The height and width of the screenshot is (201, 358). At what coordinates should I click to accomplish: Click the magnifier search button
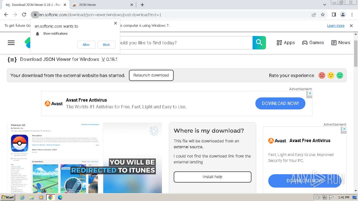click(259, 43)
